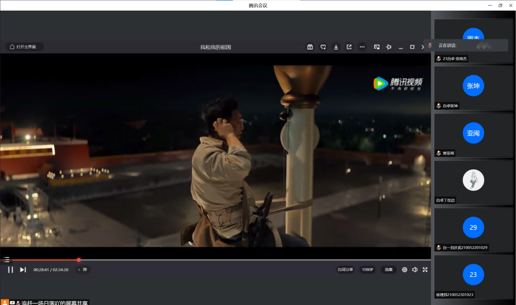Open the player settings gear
The image size is (516, 305).
(x=405, y=270)
